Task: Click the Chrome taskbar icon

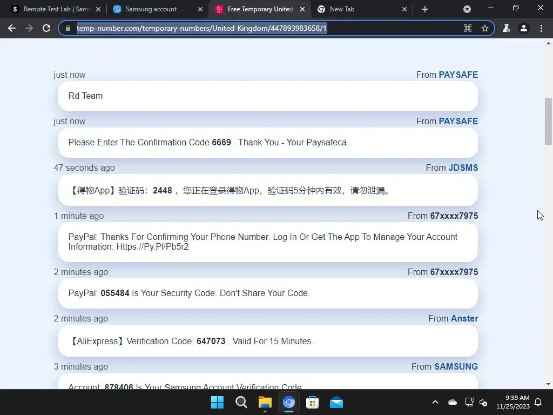Action: pos(289,402)
